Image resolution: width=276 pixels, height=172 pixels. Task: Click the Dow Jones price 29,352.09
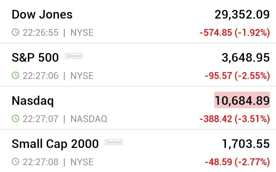pos(242,15)
